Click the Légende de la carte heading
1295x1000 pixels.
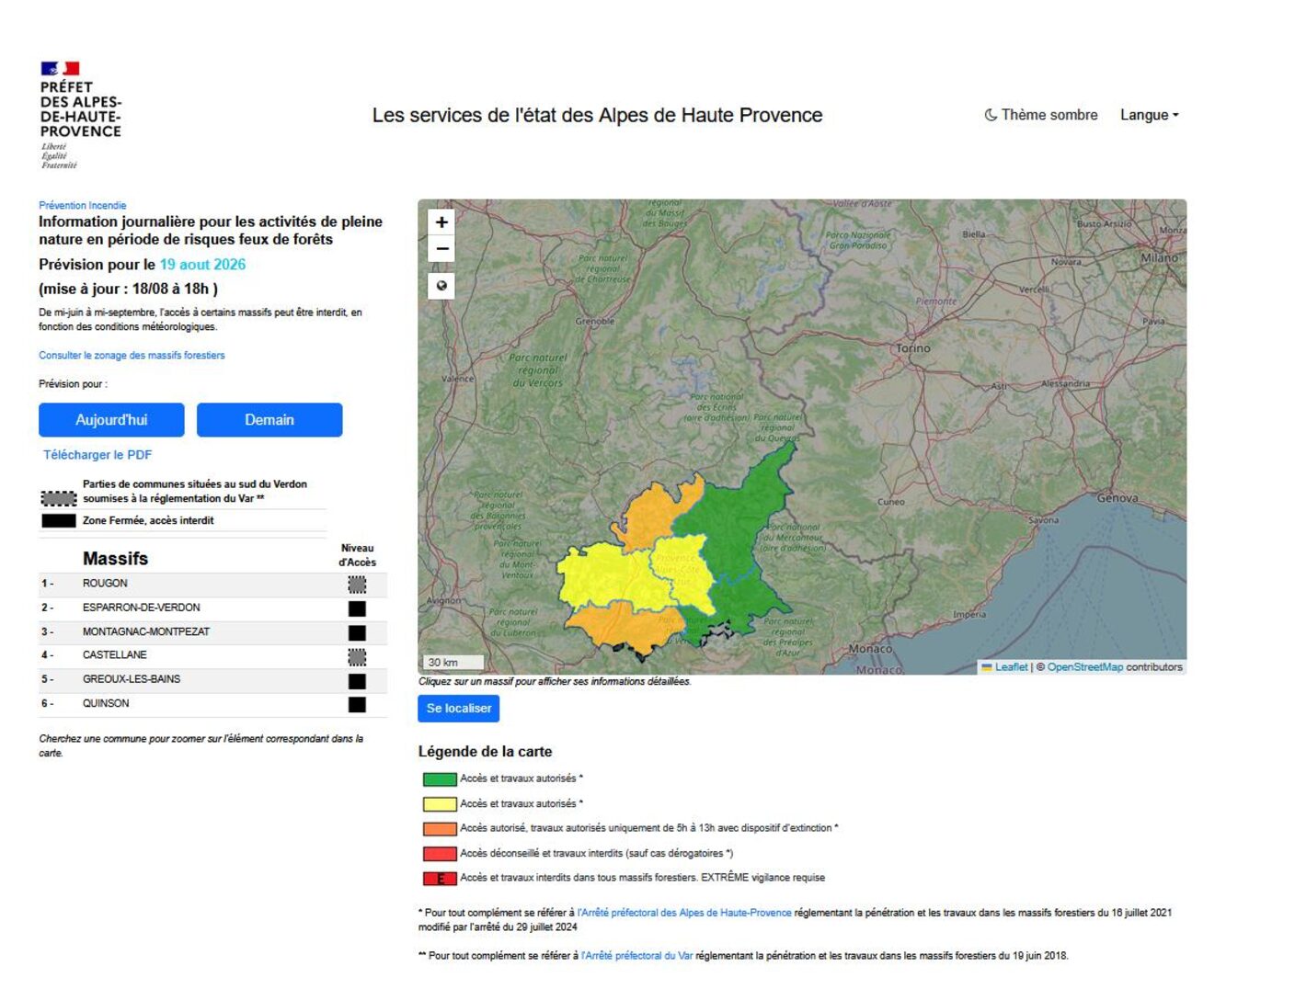485,752
